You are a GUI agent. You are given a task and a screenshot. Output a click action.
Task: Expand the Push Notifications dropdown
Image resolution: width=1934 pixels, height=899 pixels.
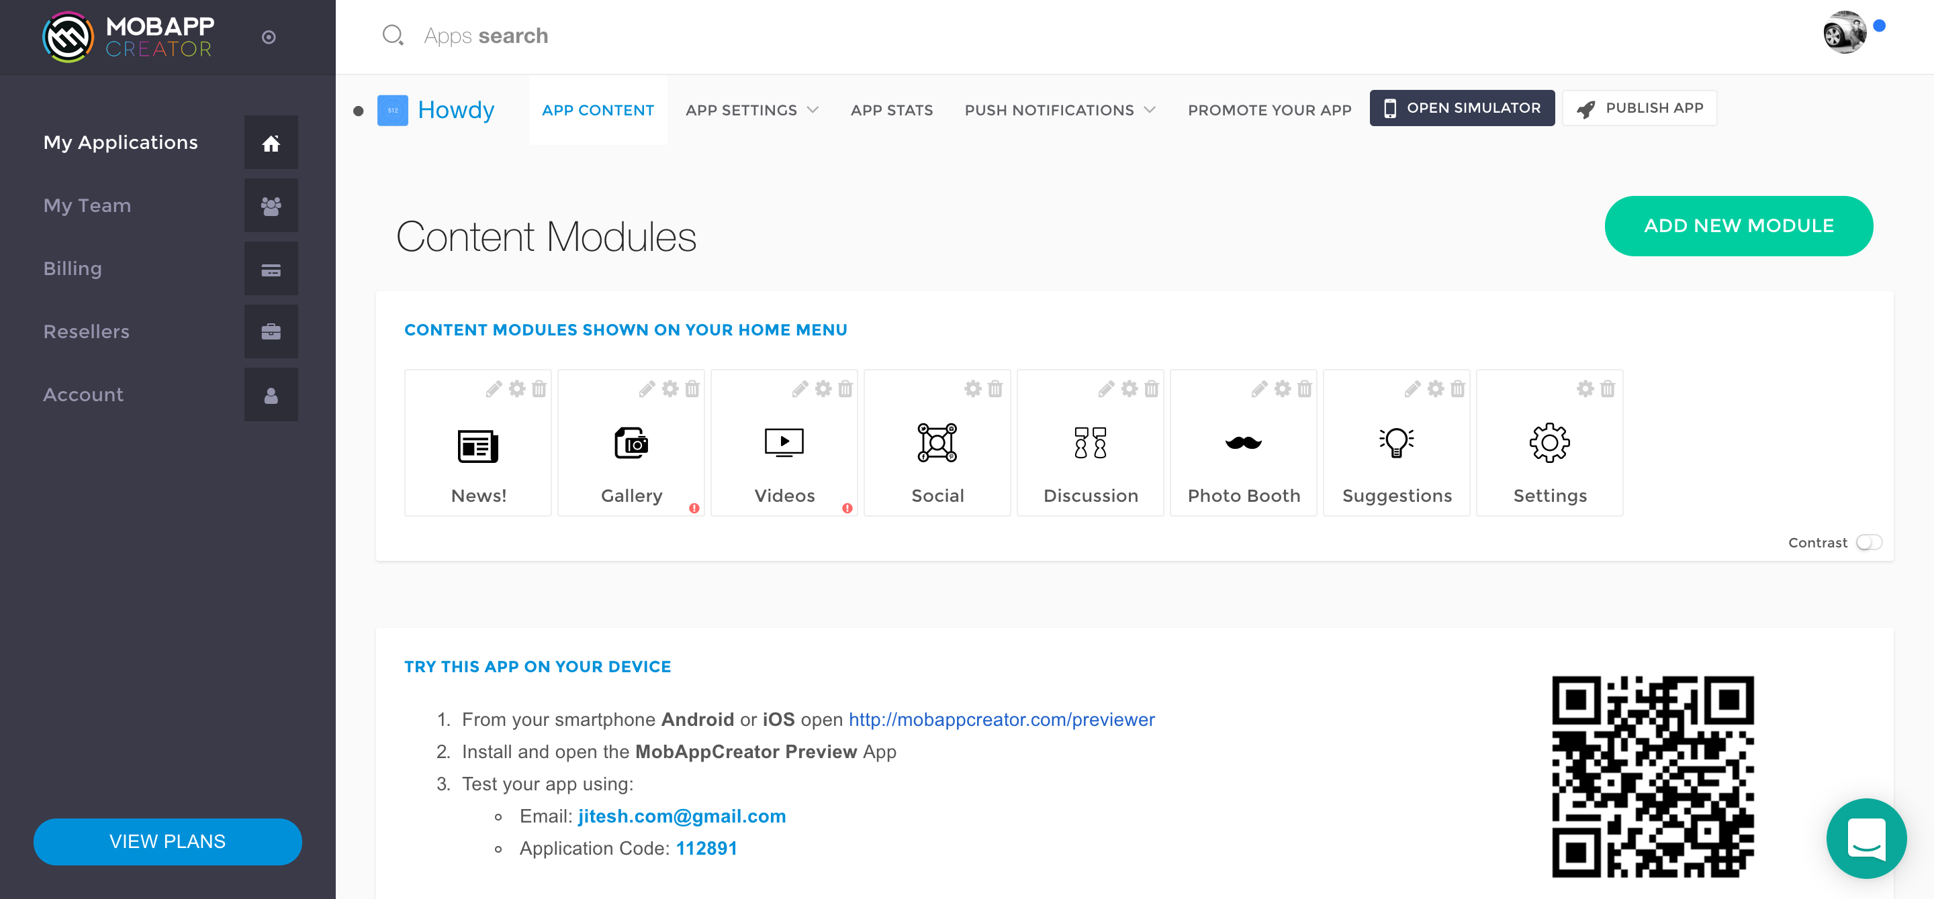point(1060,109)
